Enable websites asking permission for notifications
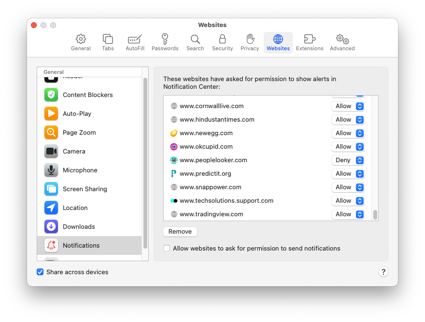Viewport: 425px width, 322px height. click(167, 248)
